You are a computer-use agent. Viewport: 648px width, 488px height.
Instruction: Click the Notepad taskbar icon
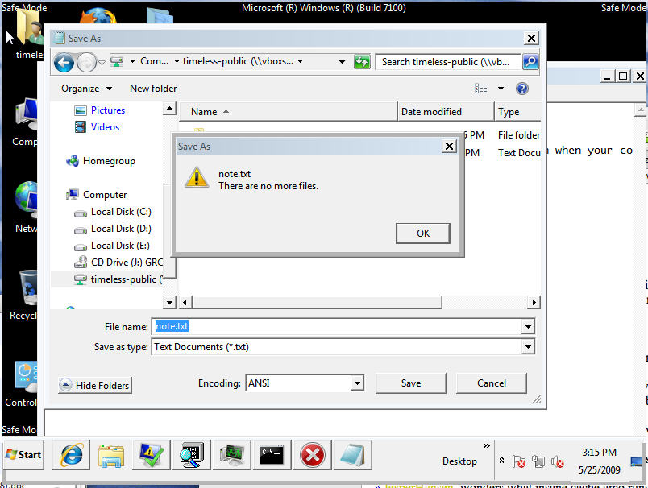352,455
